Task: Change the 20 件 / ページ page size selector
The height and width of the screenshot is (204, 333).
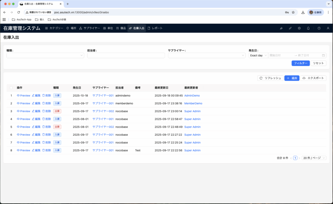Action: tap(313, 158)
